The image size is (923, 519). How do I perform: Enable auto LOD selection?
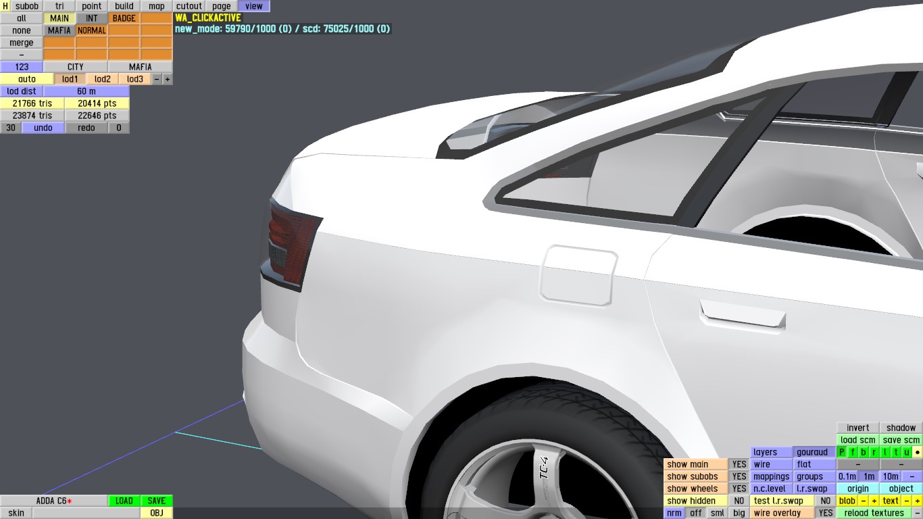27,79
